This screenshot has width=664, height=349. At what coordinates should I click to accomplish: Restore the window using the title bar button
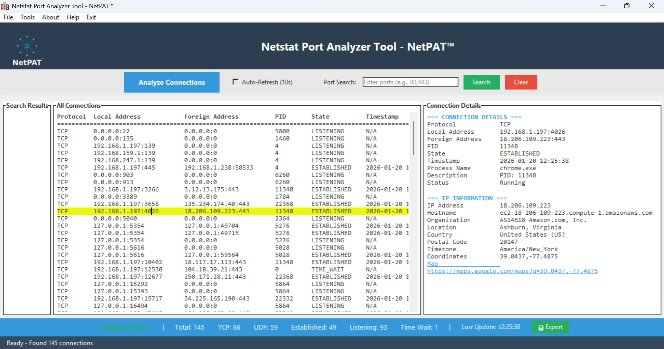point(627,6)
